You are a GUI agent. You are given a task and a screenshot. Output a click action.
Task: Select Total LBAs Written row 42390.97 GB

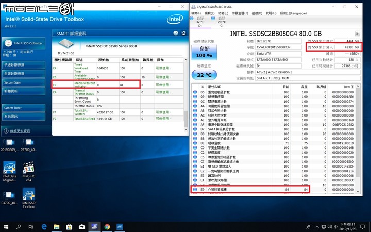pyautogui.click(x=118, y=112)
